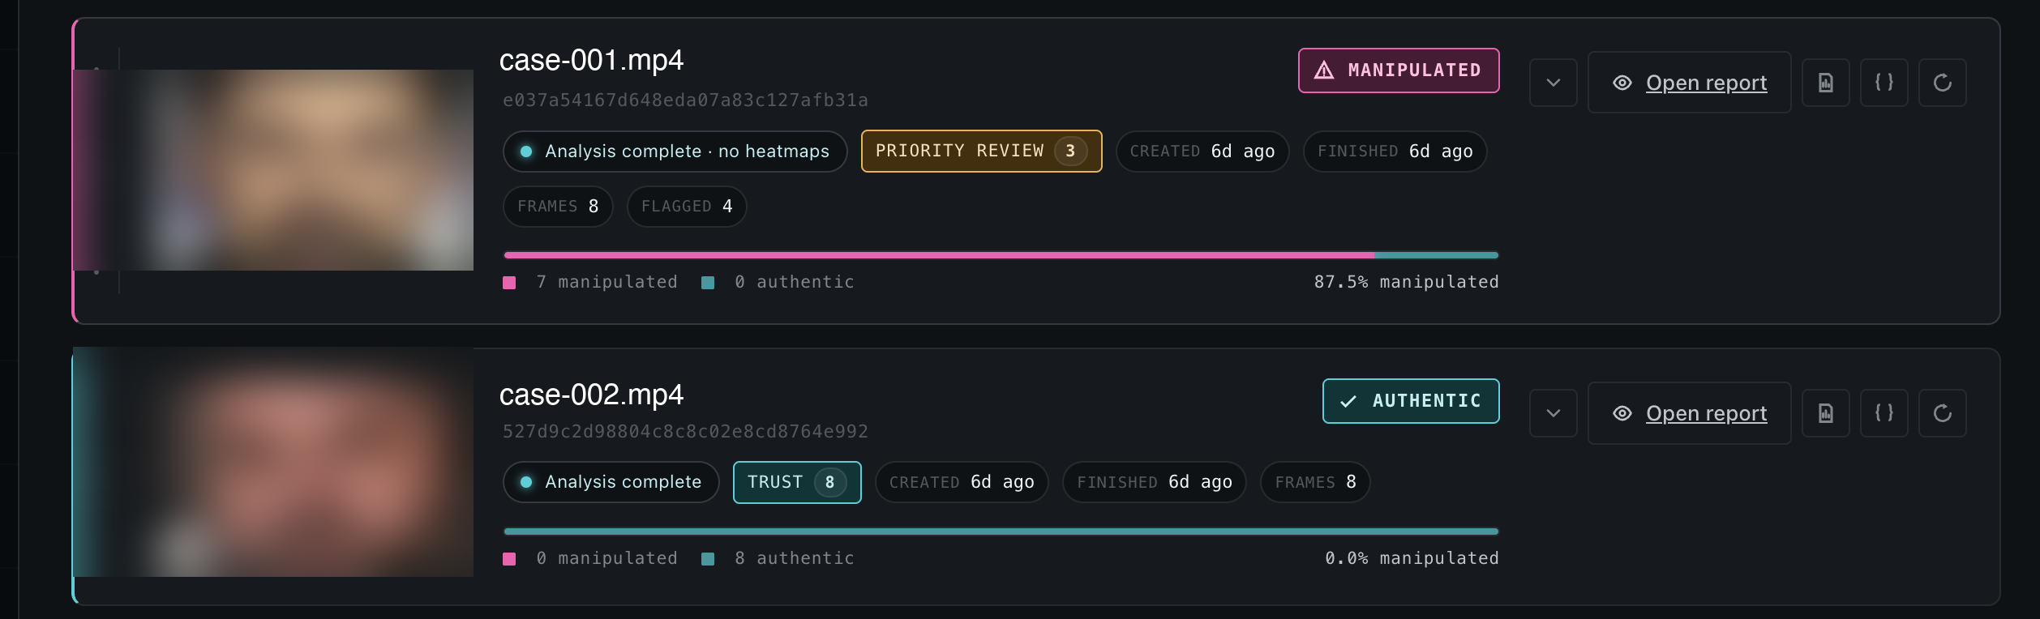Click the '0 manipulated' legend text
The width and height of the screenshot is (2040, 619).
606,558
